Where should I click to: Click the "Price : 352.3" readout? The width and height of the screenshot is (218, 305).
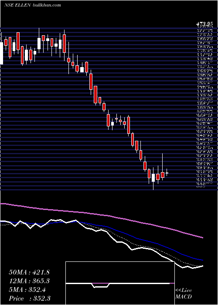[x=30, y=298]
